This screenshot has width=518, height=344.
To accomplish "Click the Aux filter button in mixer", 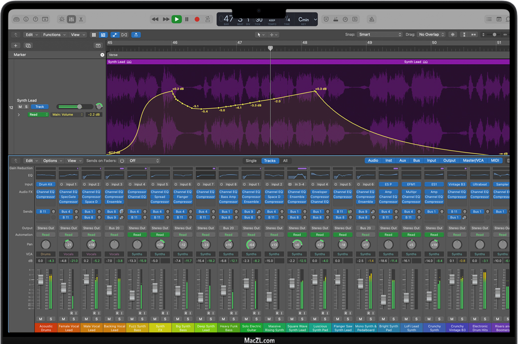I will (x=402, y=161).
